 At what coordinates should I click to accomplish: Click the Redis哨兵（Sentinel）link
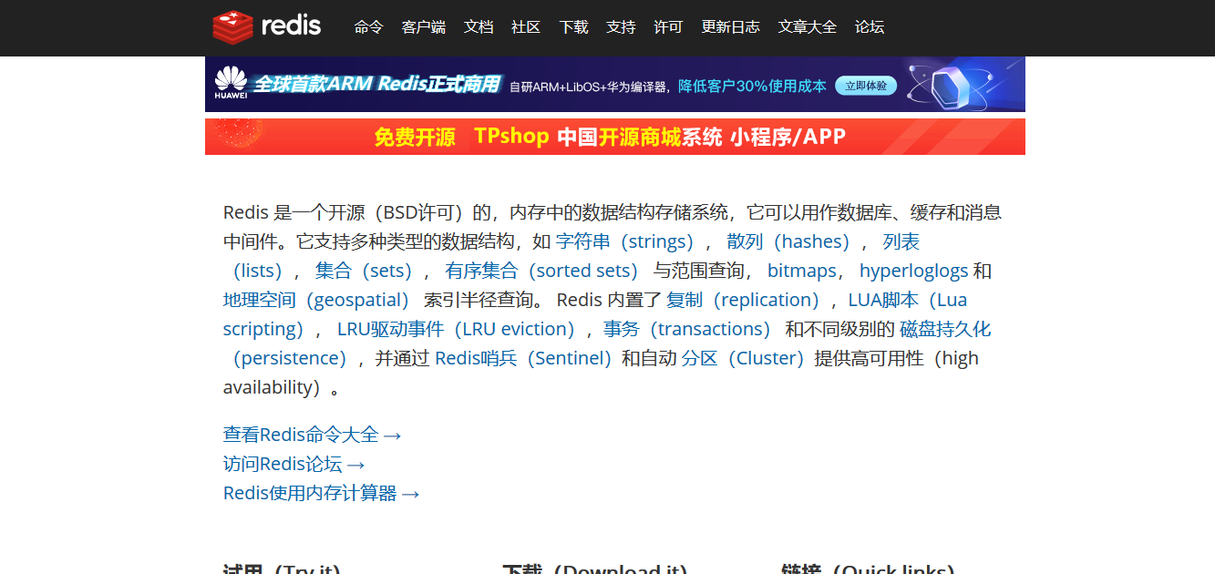click(x=525, y=358)
